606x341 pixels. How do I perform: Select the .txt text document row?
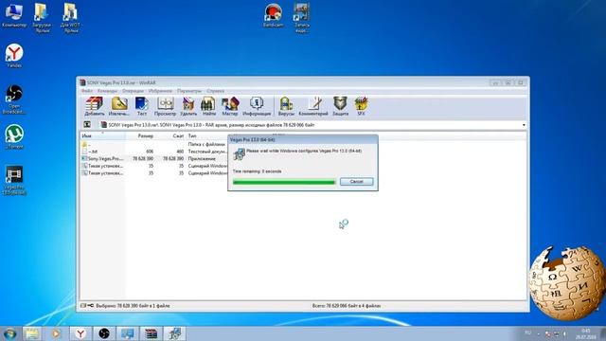coord(153,152)
